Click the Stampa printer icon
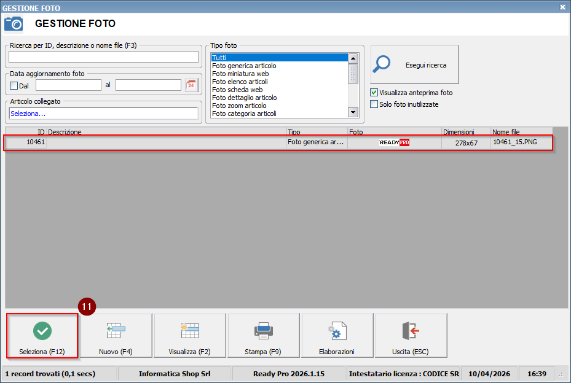 point(263,331)
